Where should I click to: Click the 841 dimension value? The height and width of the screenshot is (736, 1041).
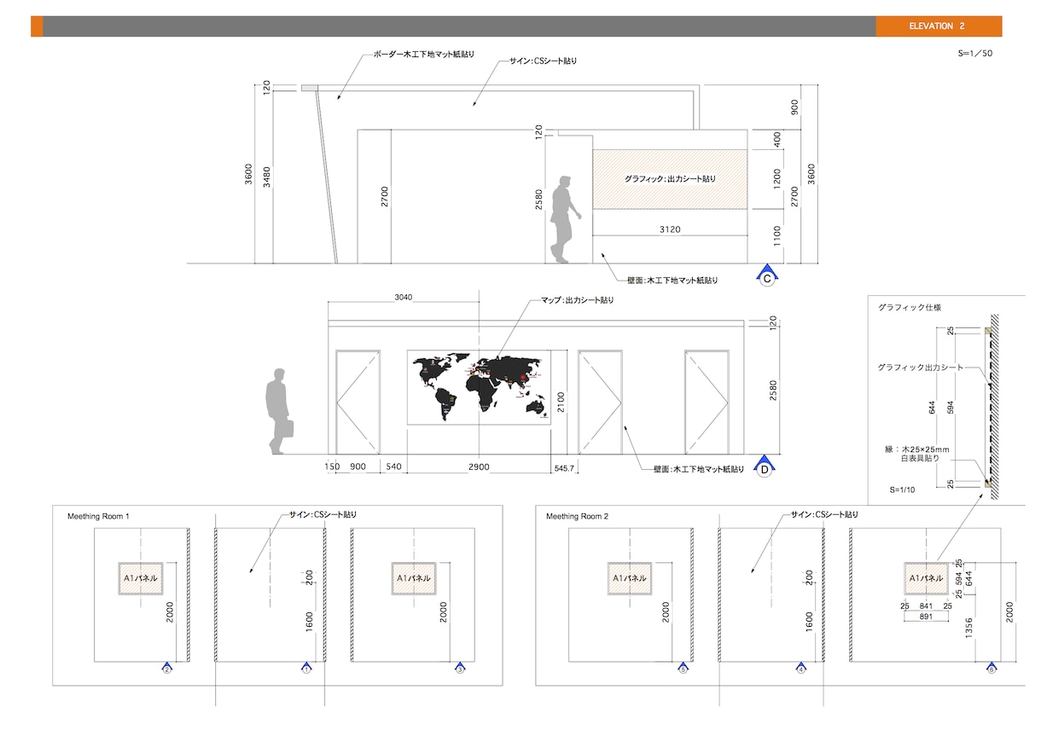pos(927,606)
